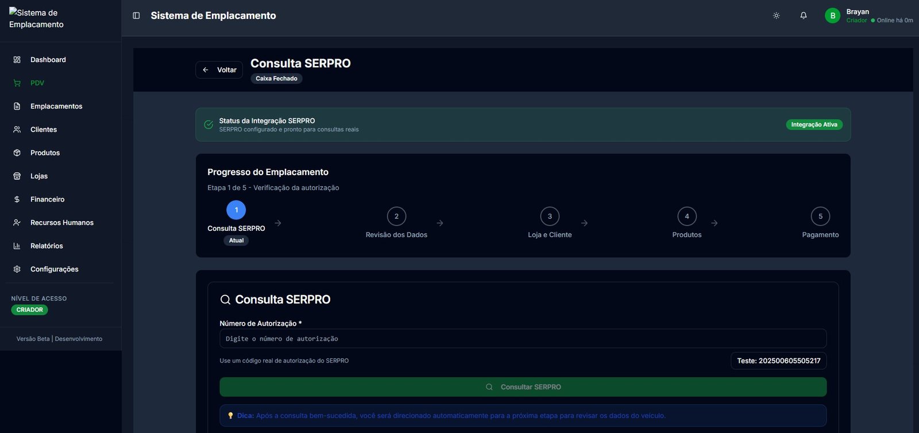Click the Clientes people icon
This screenshot has height=433, width=919.
(x=17, y=130)
